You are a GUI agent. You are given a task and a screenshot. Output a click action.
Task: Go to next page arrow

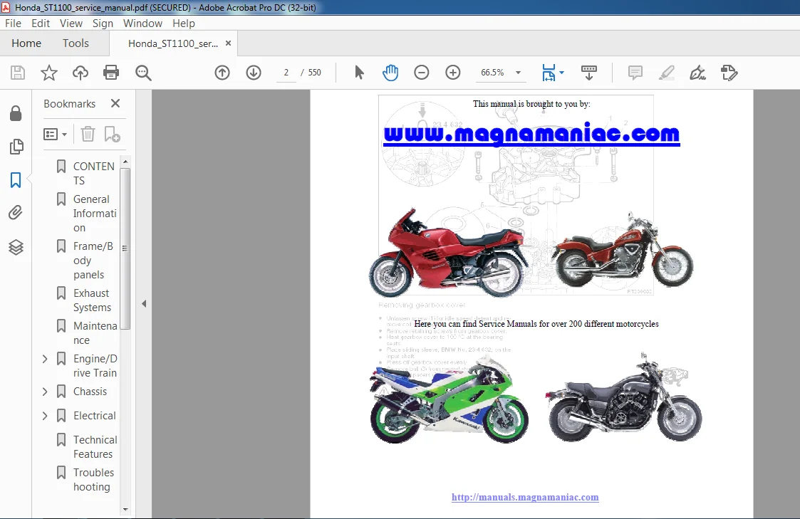[x=254, y=73]
